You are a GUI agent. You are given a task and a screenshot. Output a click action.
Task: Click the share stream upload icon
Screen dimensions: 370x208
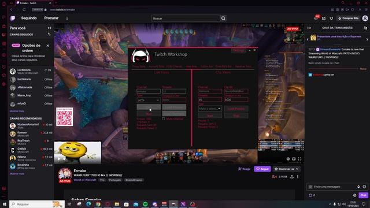click(x=292, y=177)
